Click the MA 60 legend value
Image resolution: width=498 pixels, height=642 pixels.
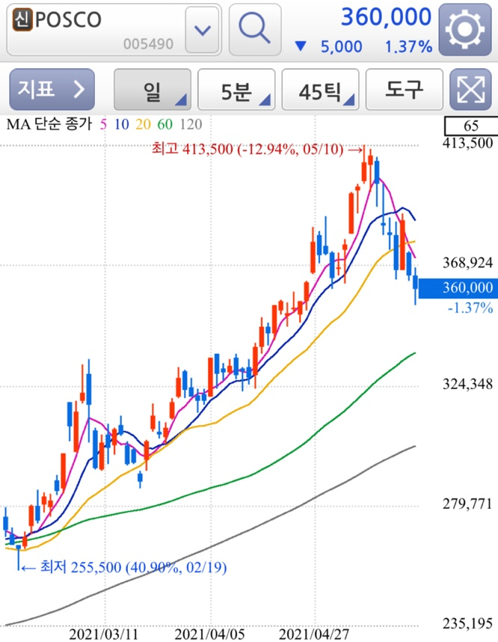tap(165, 124)
